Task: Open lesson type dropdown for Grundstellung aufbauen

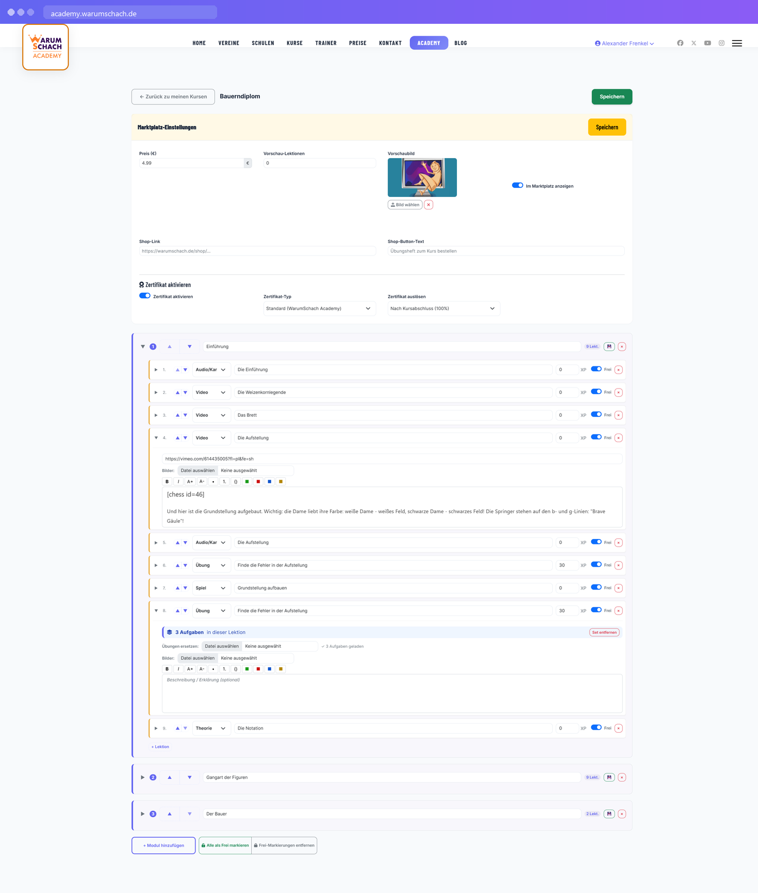Action: (x=211, y=588)
